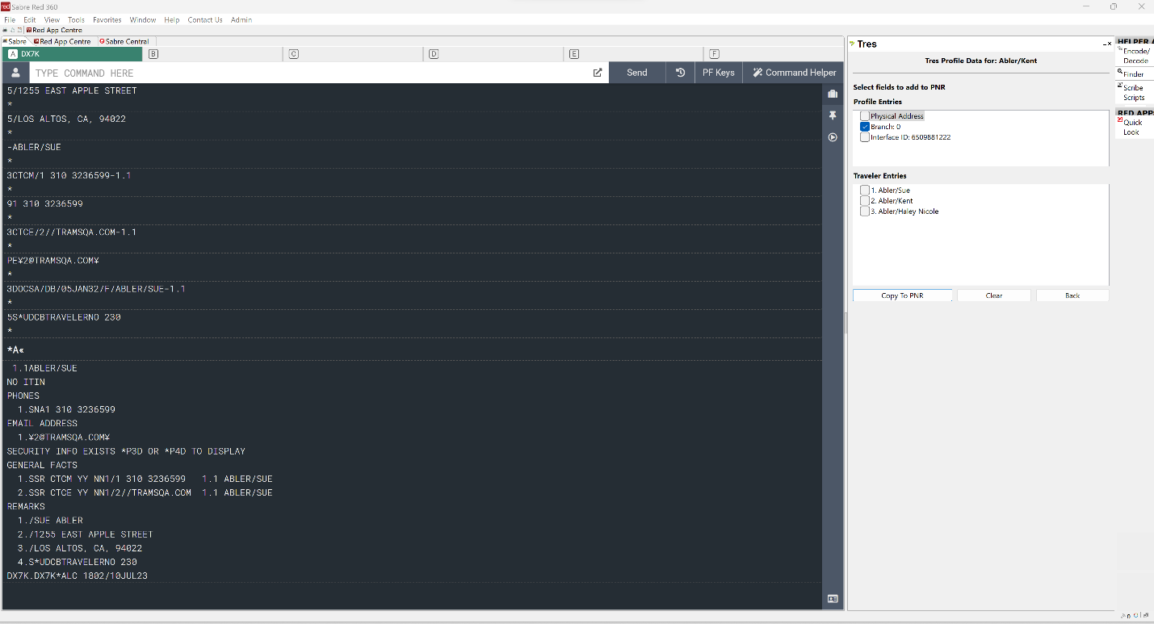The height and width of the screenshot is (624, 1154).
Task: Click the agent profile icon beside the command line
Action: pyautogui.click(x=15, y=72)
